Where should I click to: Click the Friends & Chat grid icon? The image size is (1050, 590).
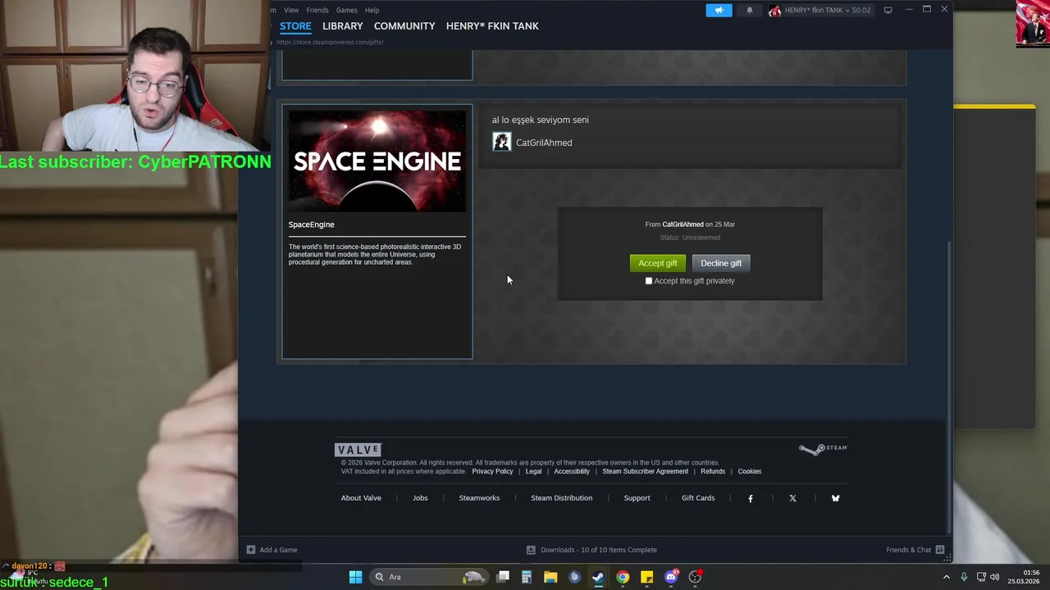(940, 550)
